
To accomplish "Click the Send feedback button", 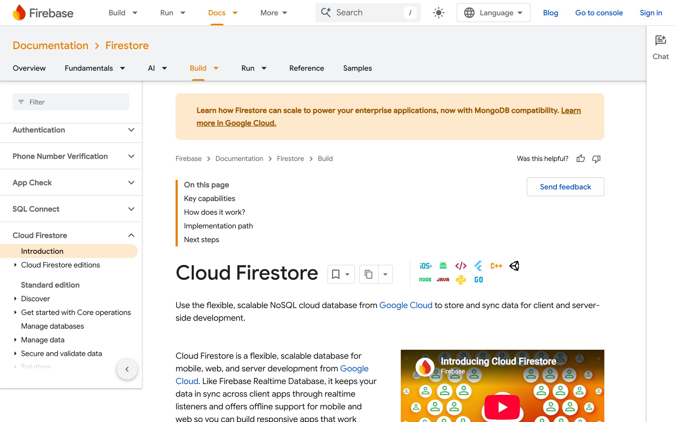I will pyautogui.click(x=565, y=187).
